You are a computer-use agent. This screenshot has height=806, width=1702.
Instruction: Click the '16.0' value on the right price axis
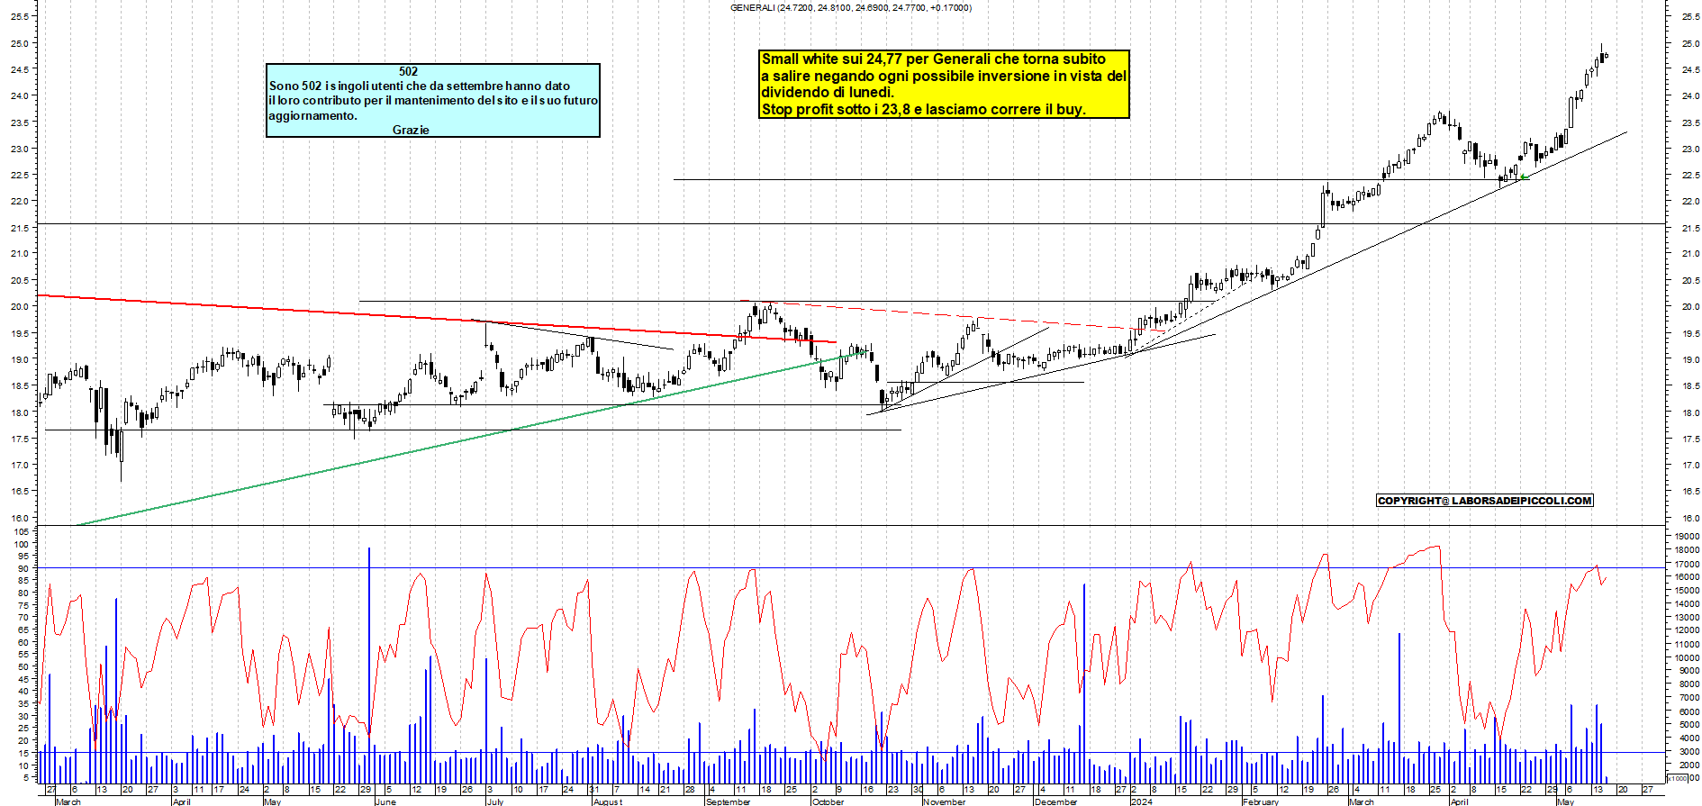pyautogui.click(x=1689, y=519)
